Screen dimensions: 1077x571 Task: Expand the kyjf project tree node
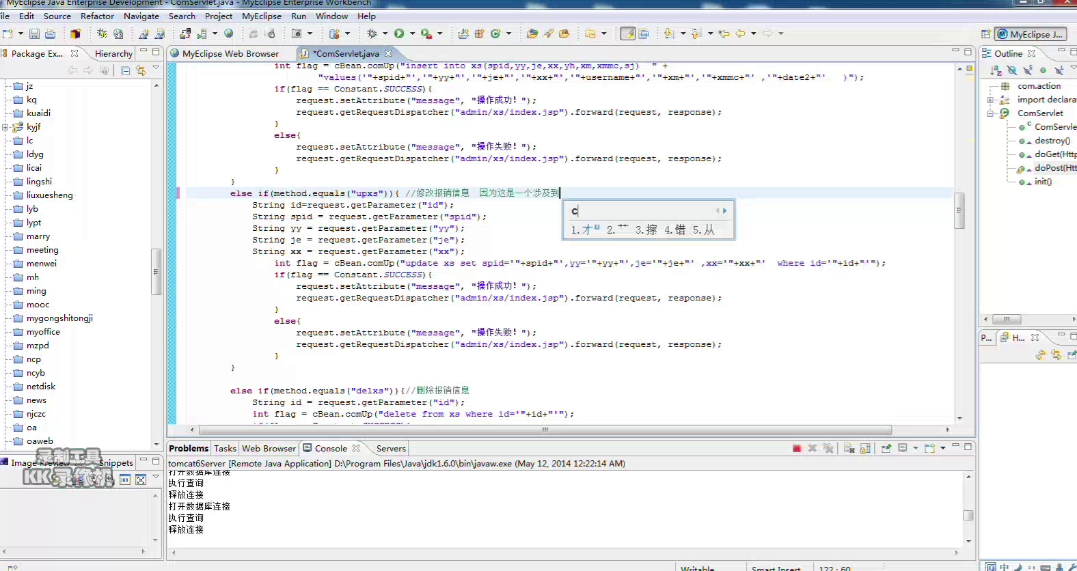point(5,127)
